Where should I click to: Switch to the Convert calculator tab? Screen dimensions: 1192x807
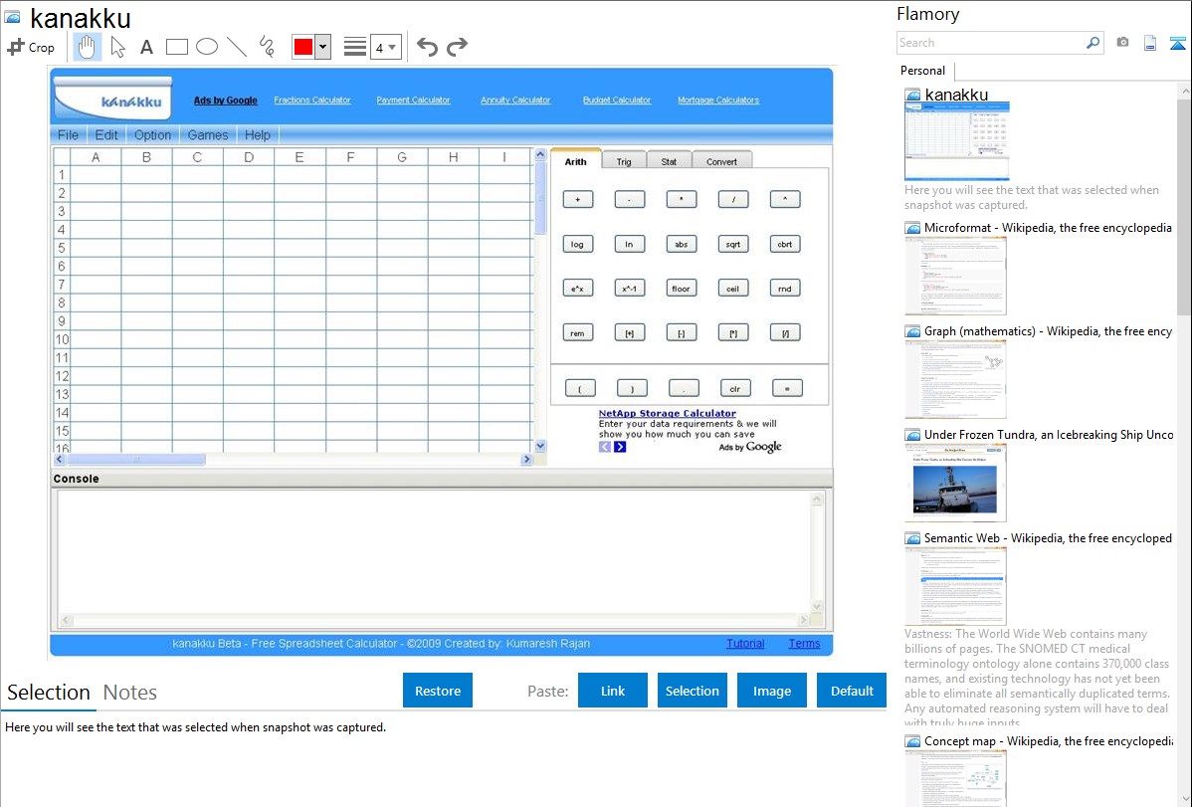721,161
